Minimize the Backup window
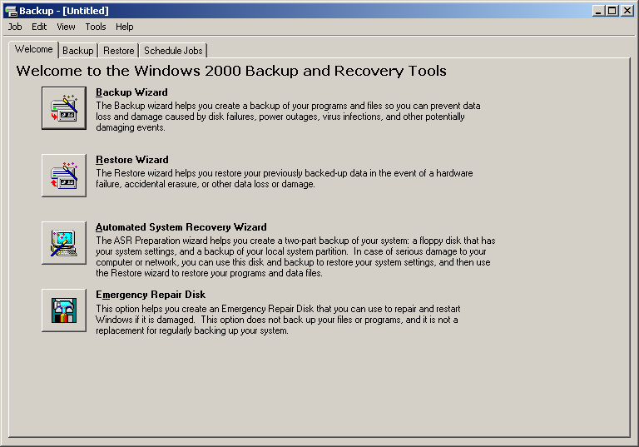 (x=598, y=11)
